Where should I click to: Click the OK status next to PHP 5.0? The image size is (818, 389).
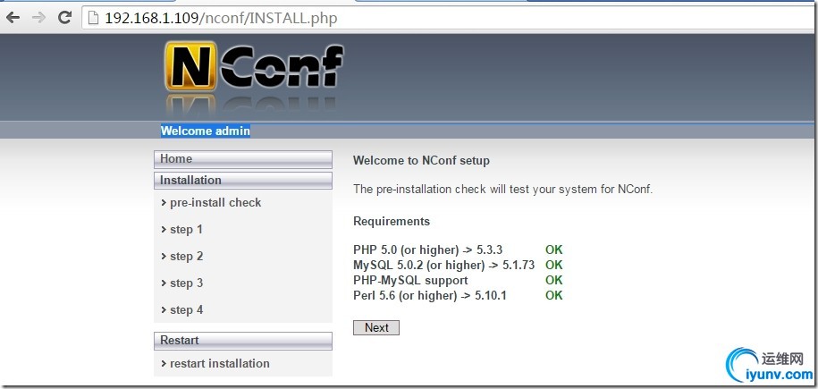click(x=554, y=250)
